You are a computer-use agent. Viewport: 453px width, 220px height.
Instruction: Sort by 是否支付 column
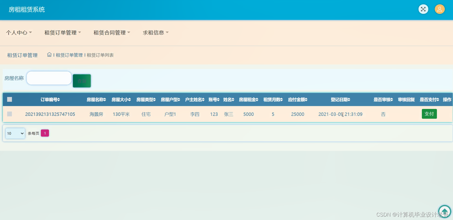(429, 100)
